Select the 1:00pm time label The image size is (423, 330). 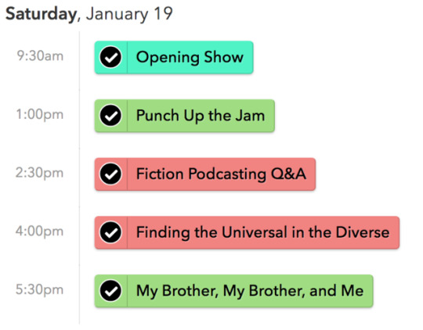tap(40, 114)
